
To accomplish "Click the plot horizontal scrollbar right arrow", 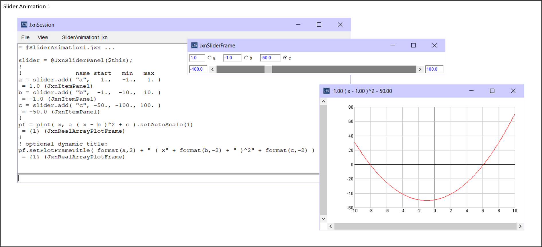I will click(520, 226).
